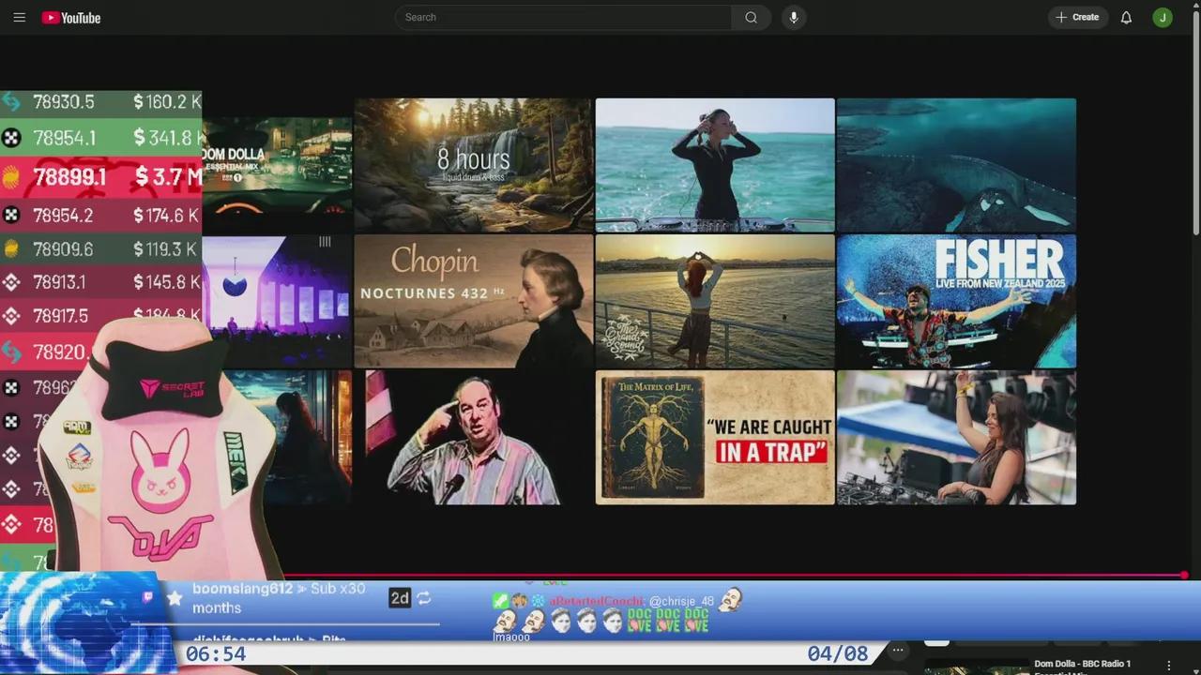1201x675 pixels.
Task: Open the account avatar menu
Action: (1163, 17)
